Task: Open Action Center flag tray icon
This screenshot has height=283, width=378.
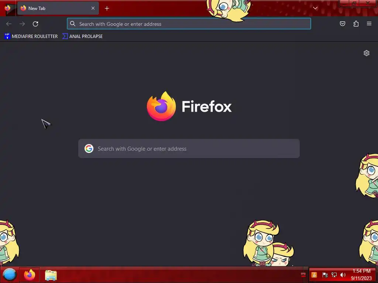Action: coord(325,275)
